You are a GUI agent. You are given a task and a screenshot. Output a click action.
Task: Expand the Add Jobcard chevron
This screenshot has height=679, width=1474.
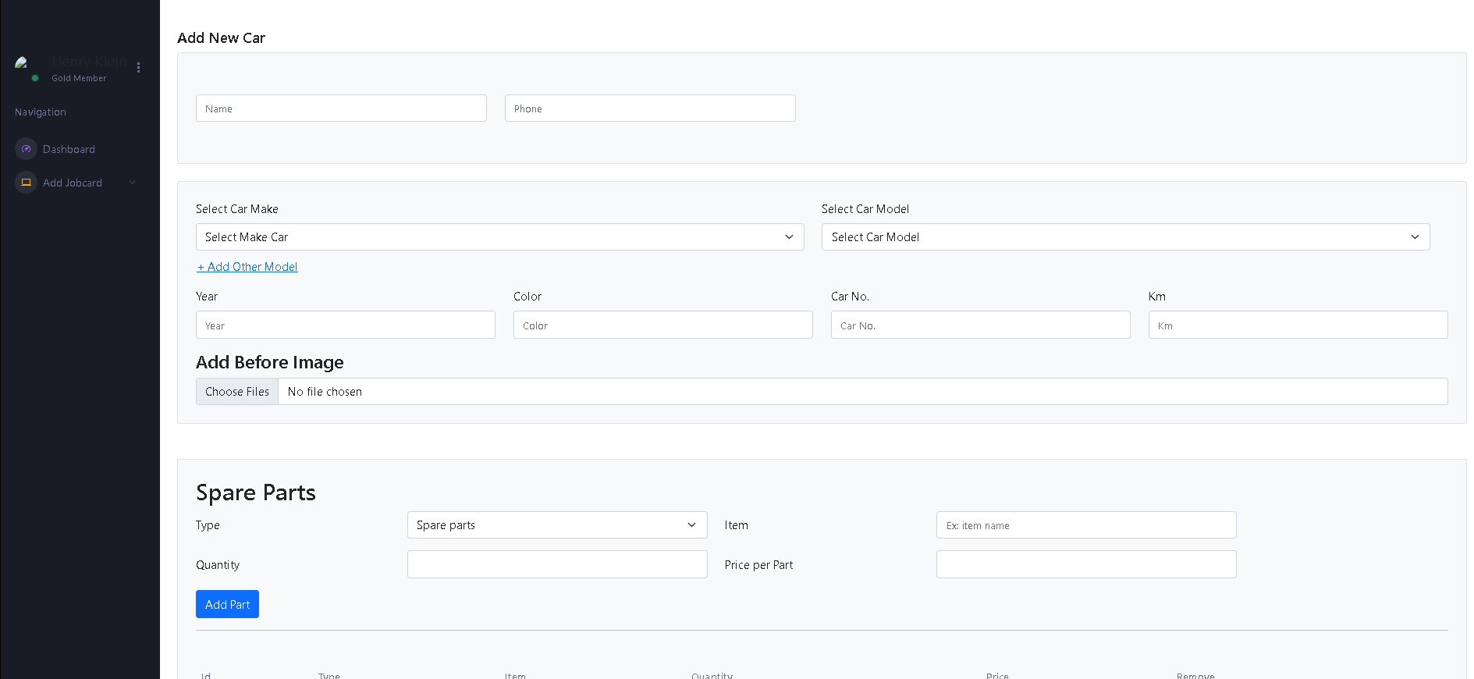click(x=132, y=183)
